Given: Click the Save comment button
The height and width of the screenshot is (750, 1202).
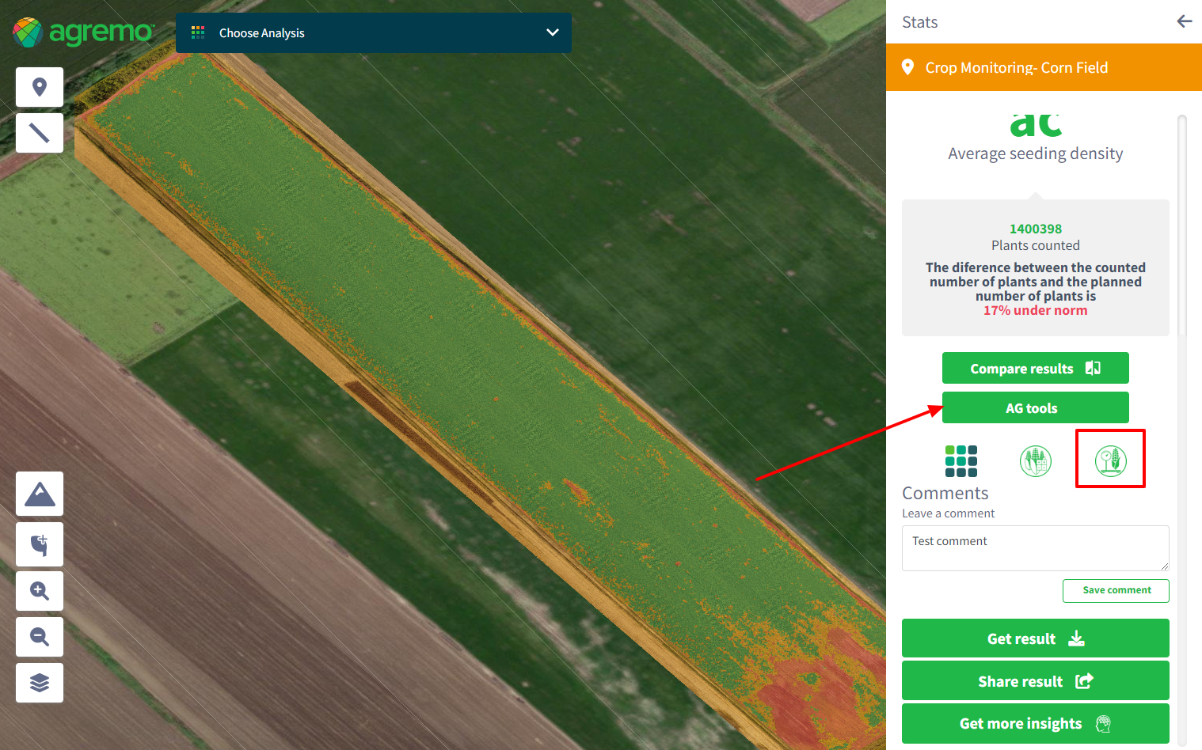Looking at the screenshot, I should (x=1116, y=590).
